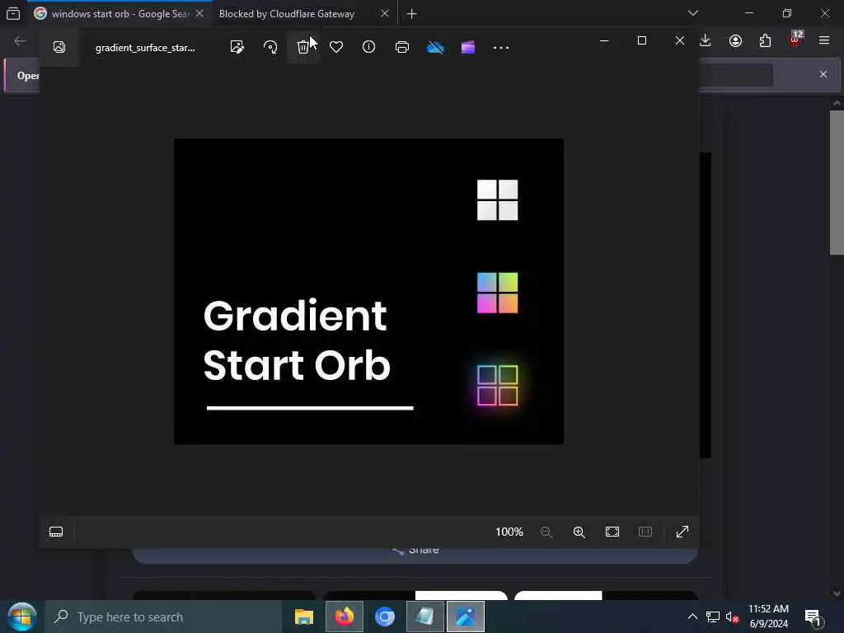Open the Photos gallery home icon
The width and height of the screenshot is (844, 633).
point(59,47)
